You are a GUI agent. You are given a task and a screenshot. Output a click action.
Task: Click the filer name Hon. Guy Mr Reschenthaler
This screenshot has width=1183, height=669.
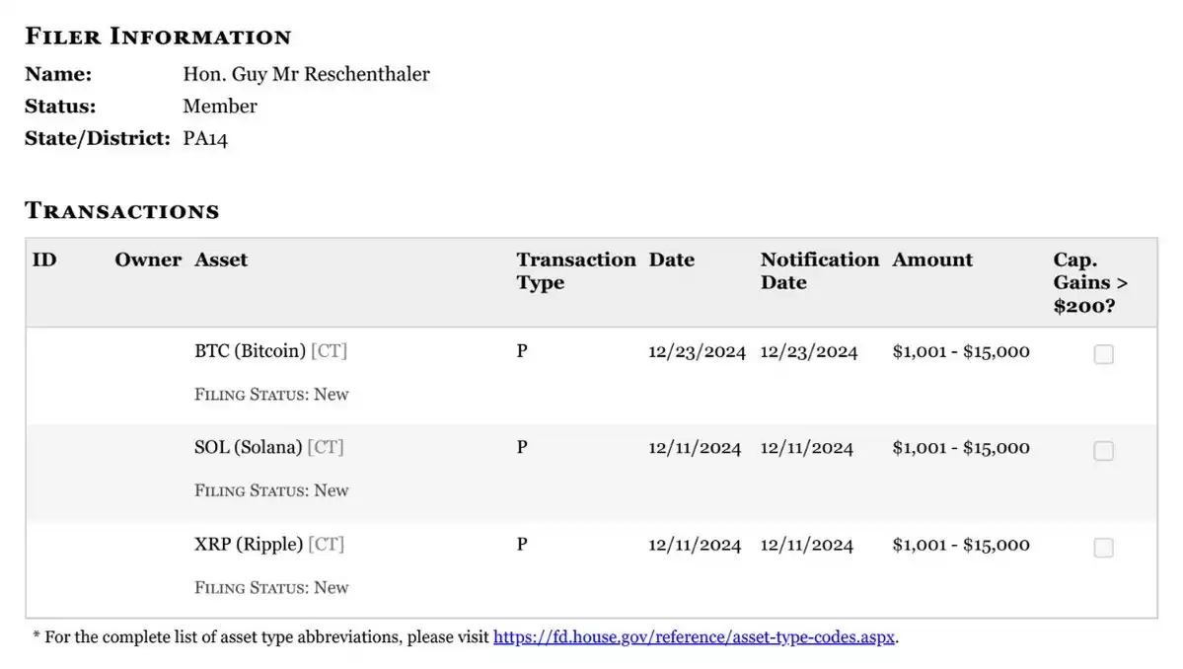tap(306, 74)
